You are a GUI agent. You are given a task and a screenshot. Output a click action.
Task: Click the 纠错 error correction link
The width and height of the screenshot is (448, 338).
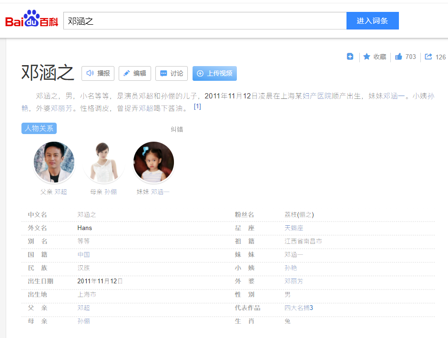coord(177,129)
